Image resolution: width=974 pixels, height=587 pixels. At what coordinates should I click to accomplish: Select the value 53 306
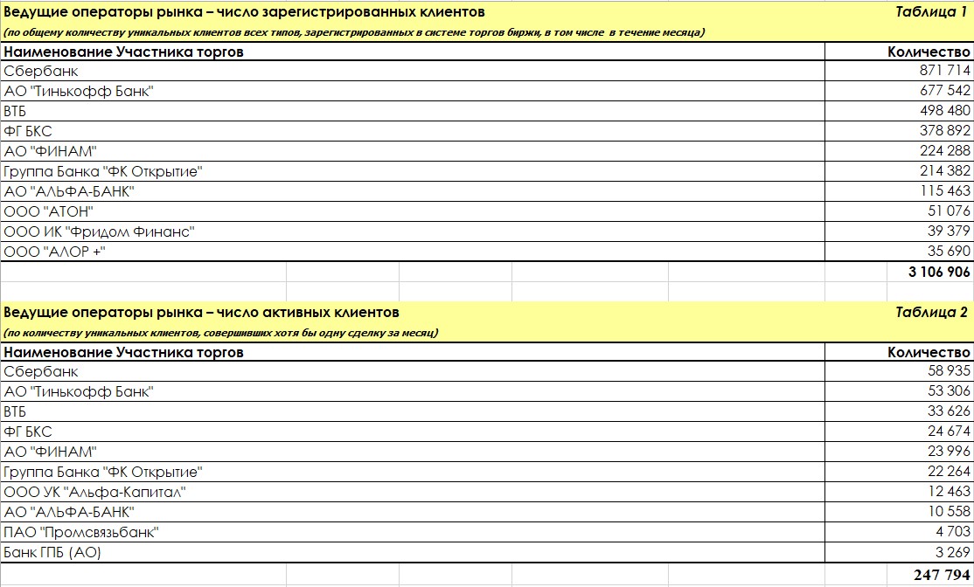950,391
